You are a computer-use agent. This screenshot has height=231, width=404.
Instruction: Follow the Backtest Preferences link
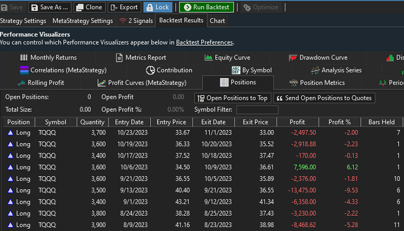coord(204,42)
